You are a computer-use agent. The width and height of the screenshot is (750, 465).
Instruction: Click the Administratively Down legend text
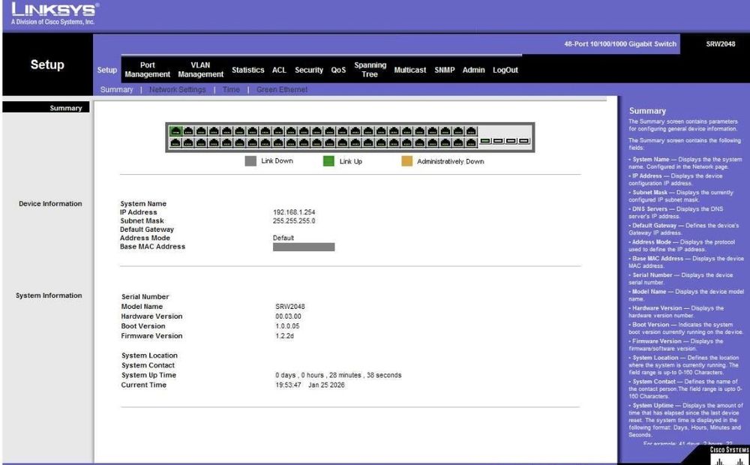tap(451, 162)
